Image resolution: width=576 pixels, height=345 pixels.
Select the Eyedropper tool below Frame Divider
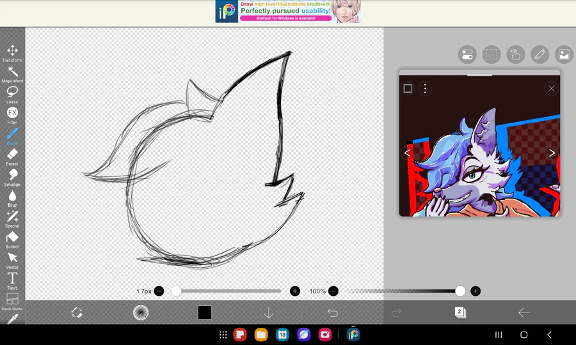(12, 319)
